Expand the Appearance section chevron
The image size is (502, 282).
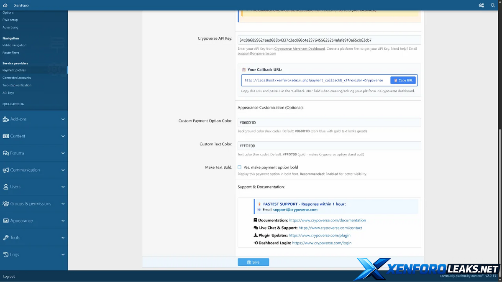pos(63,221)
